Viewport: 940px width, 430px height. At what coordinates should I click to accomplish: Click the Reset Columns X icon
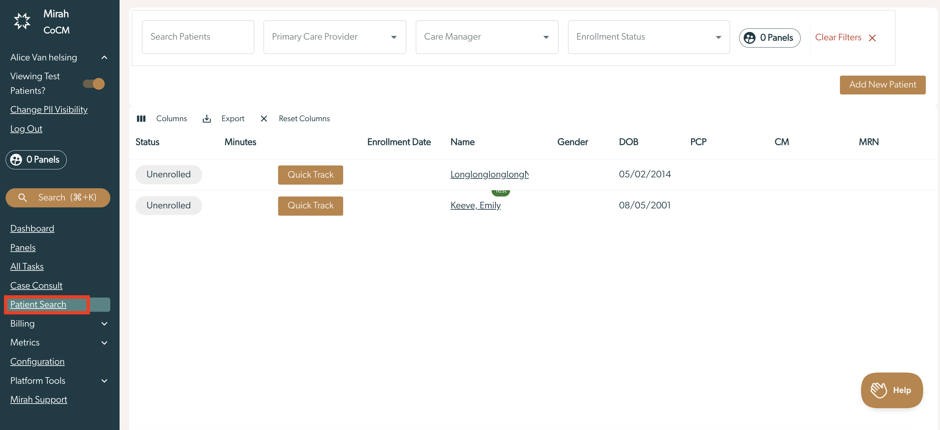[264, 119]
